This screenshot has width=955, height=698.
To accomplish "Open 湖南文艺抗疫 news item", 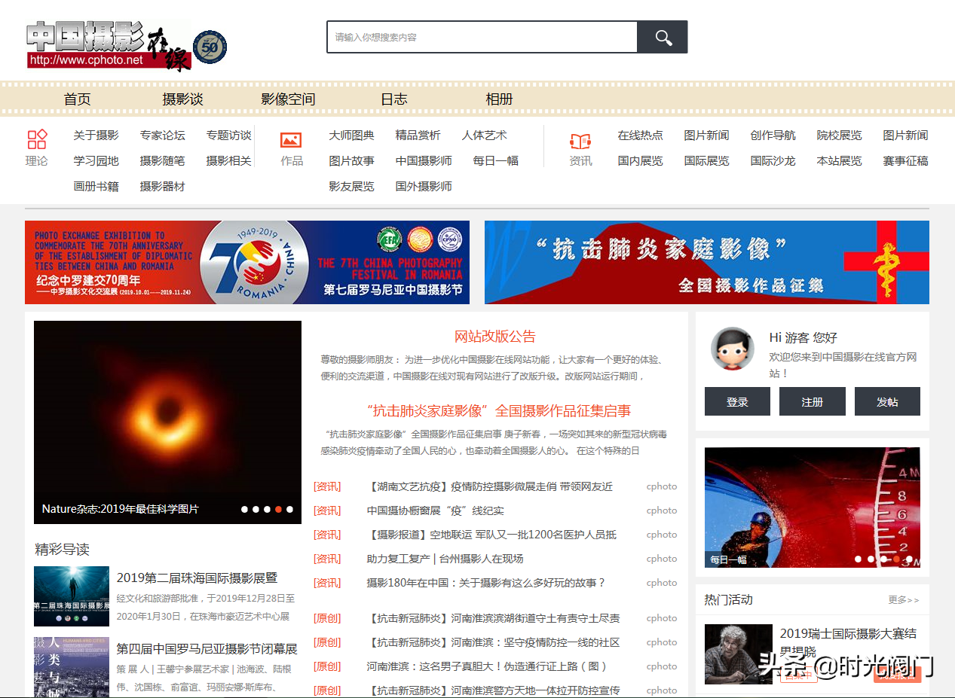I will pyautogui.click(x=490, y=486).
